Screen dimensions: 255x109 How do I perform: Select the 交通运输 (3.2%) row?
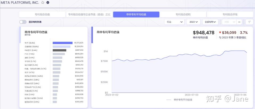coord(54,91)
